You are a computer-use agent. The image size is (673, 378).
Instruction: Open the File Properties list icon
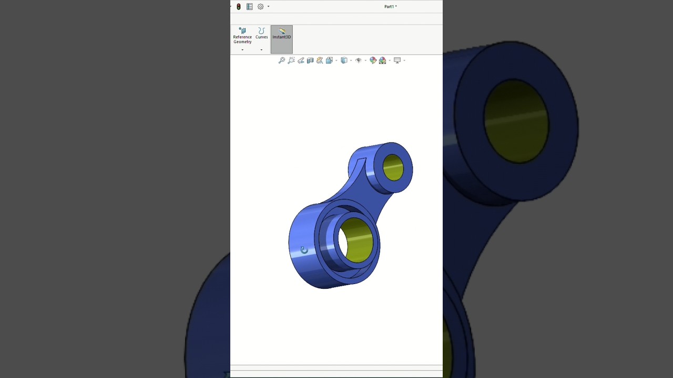(250, 7)
